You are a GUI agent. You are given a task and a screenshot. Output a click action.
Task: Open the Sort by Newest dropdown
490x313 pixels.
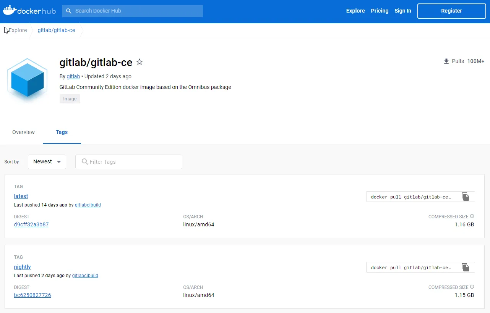43,161
